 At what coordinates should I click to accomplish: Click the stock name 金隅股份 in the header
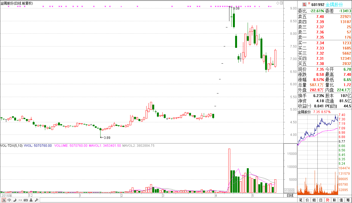334,4
